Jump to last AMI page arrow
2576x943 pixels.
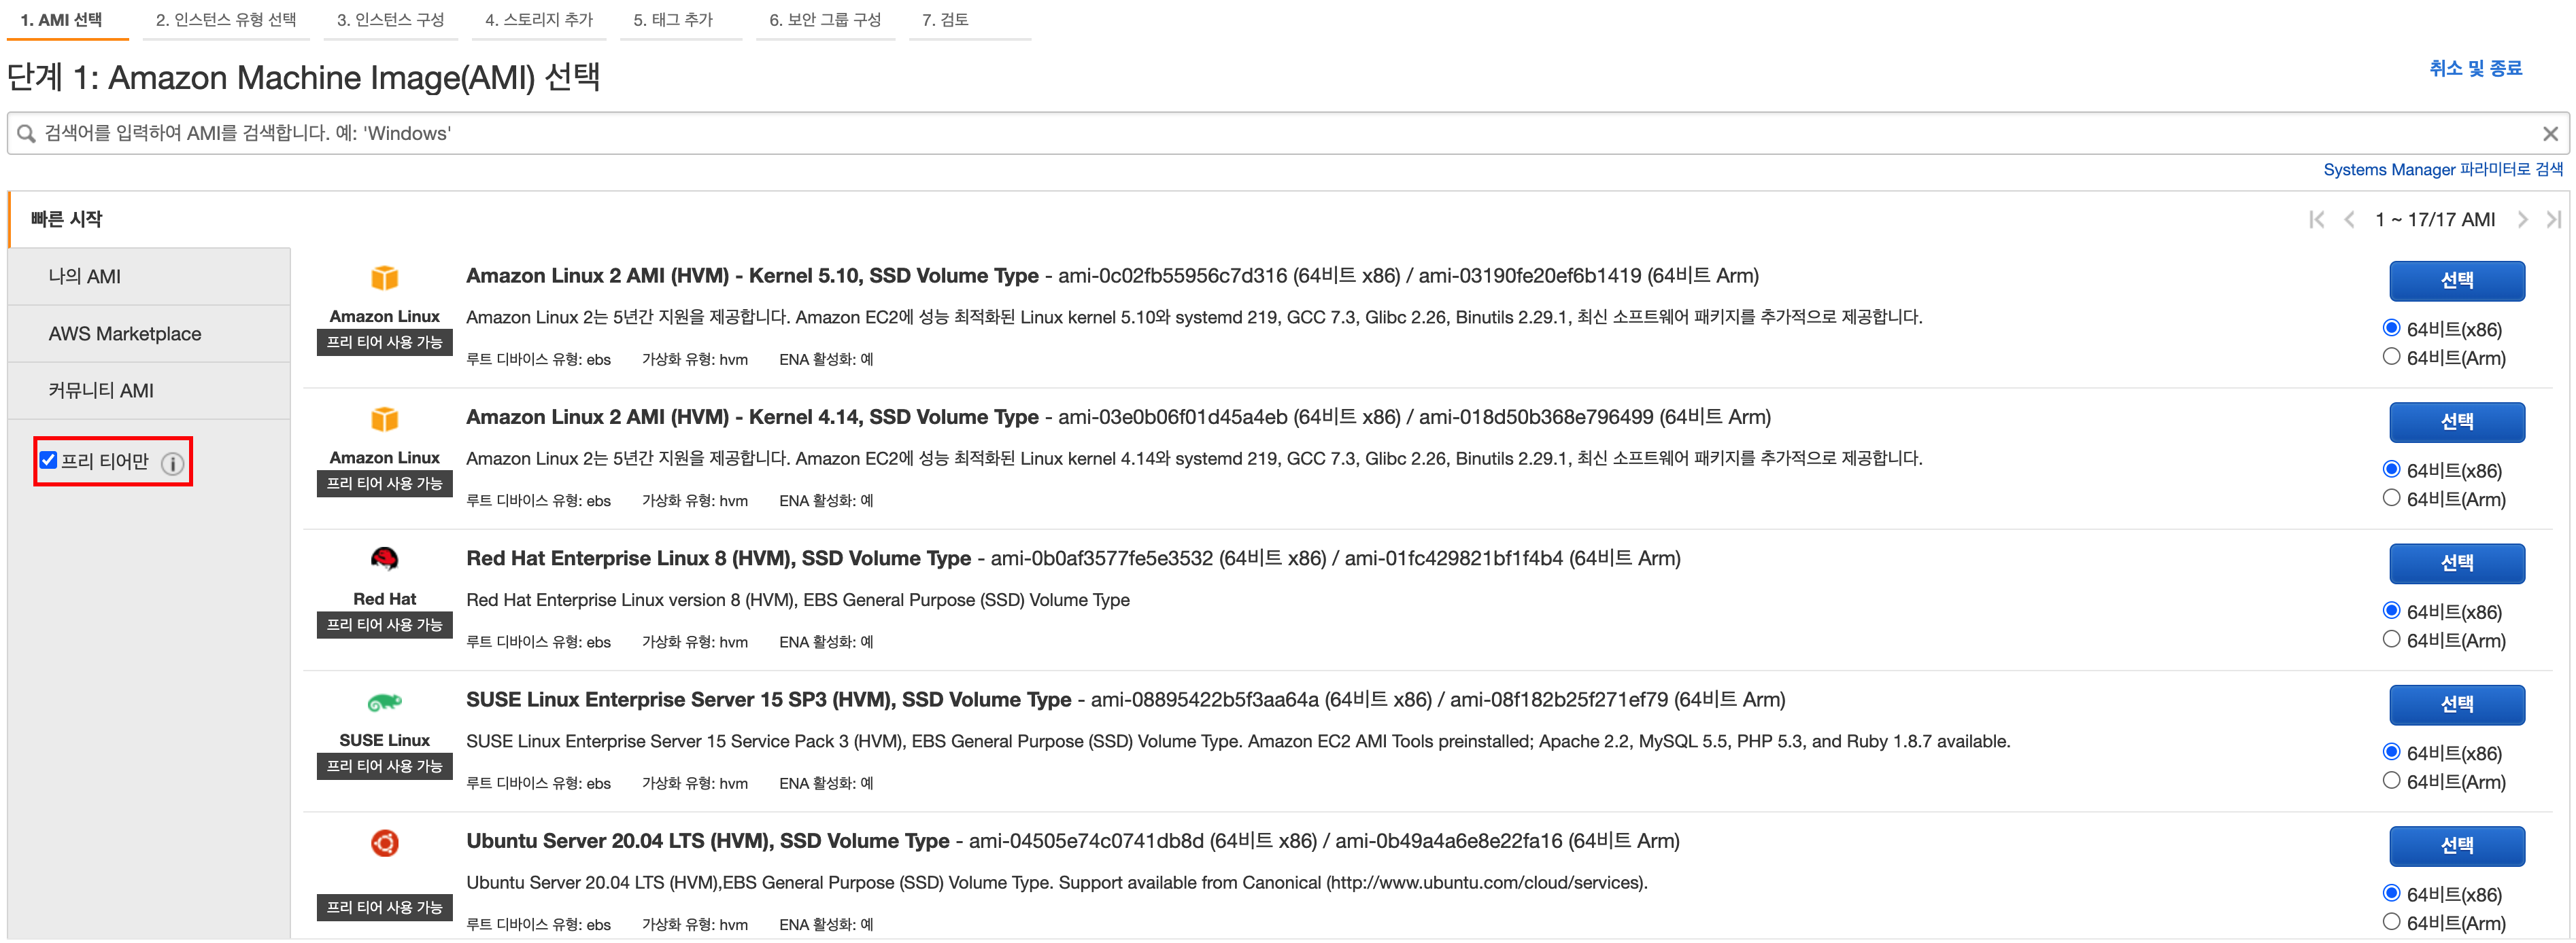pos(2554,219)
